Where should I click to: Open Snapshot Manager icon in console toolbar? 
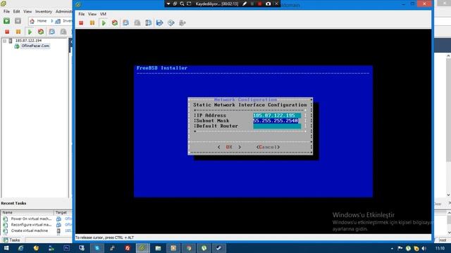(x=149, y=23)
